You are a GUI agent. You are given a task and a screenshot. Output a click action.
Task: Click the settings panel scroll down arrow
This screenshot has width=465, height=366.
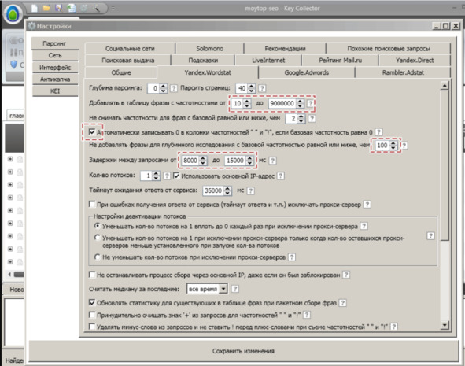click(445, 325)
